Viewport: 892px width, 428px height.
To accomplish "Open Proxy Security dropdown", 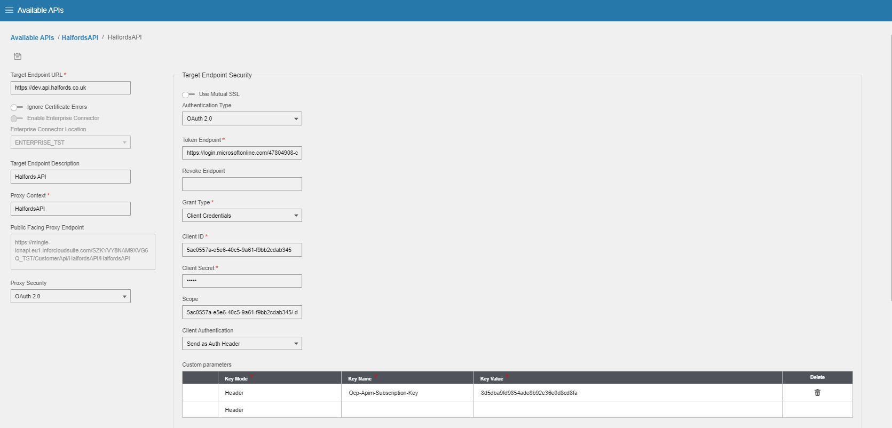I will point(70,296).
